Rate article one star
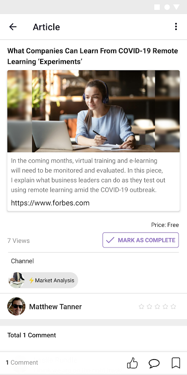The width and height of the screenshot is (187, 375). coord(142,307)
